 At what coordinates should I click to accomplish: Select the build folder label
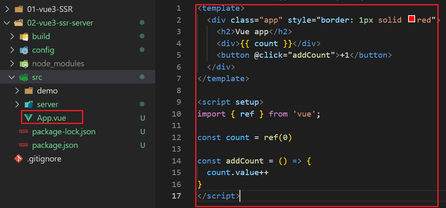41,36
